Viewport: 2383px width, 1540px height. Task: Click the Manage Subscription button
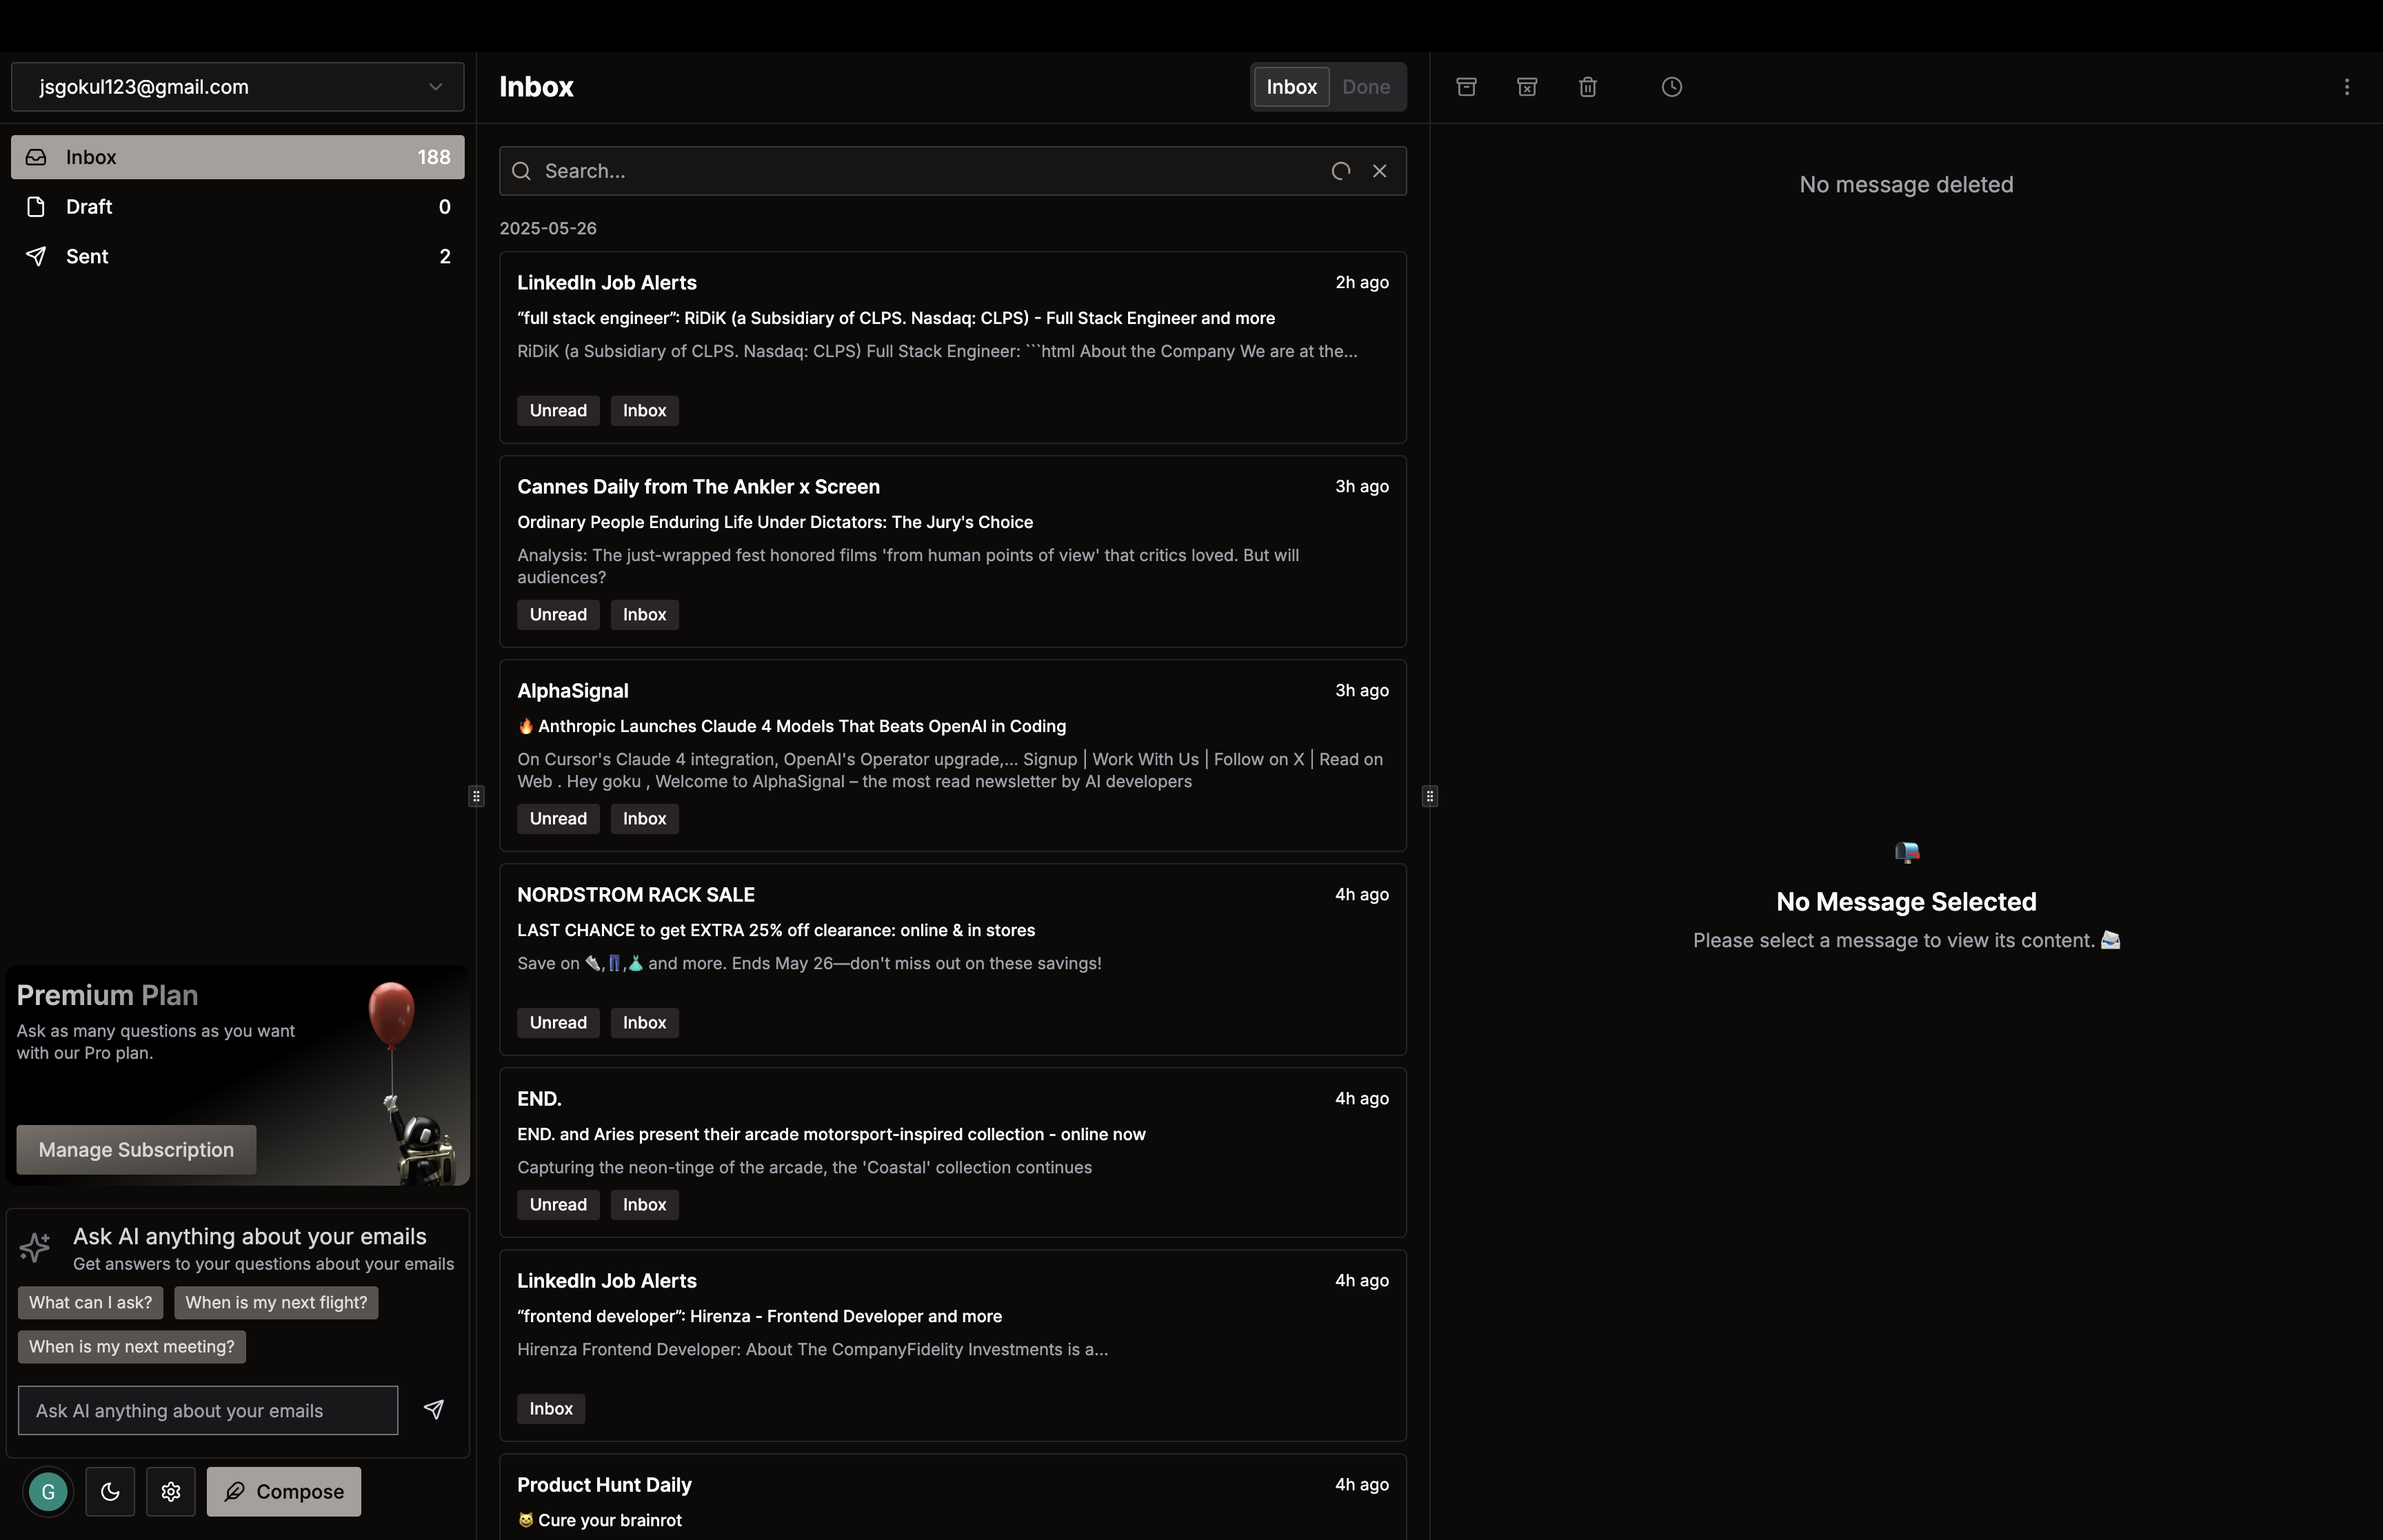[136, 1149]
